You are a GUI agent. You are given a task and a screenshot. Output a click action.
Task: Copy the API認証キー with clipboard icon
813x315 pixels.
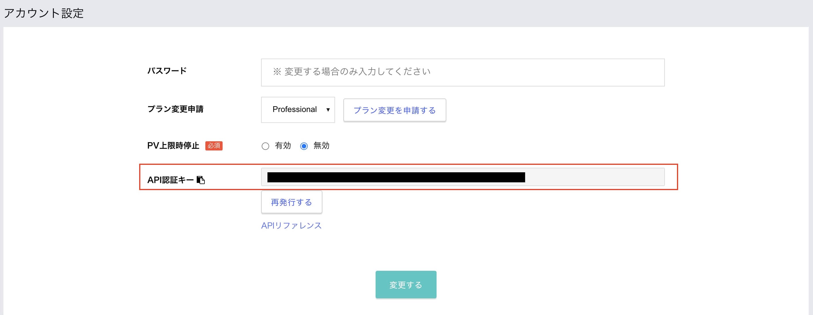201,180
